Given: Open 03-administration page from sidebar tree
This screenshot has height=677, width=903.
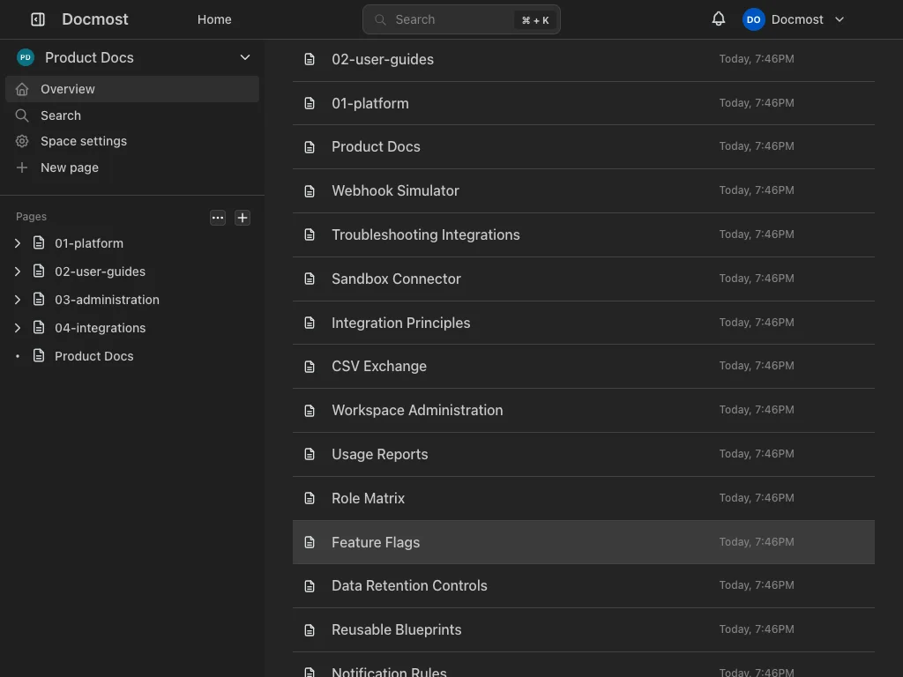Looking at the screenshot, I should coord(107,300).
